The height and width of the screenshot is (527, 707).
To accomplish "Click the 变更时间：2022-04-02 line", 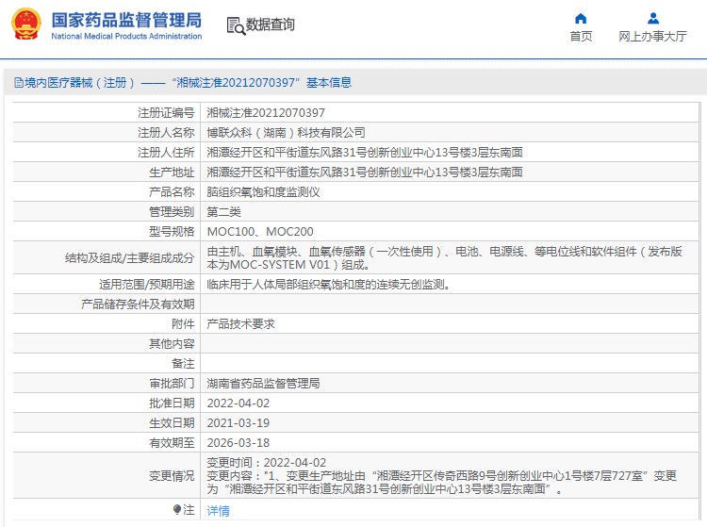I will pos(266,463).
